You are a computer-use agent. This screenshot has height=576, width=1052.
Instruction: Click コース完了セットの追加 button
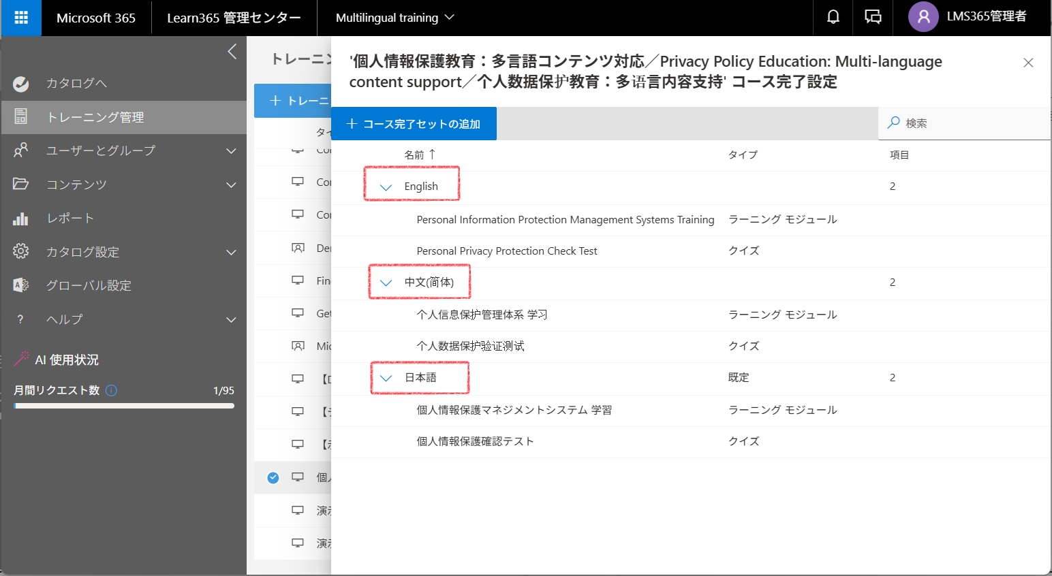414,124
